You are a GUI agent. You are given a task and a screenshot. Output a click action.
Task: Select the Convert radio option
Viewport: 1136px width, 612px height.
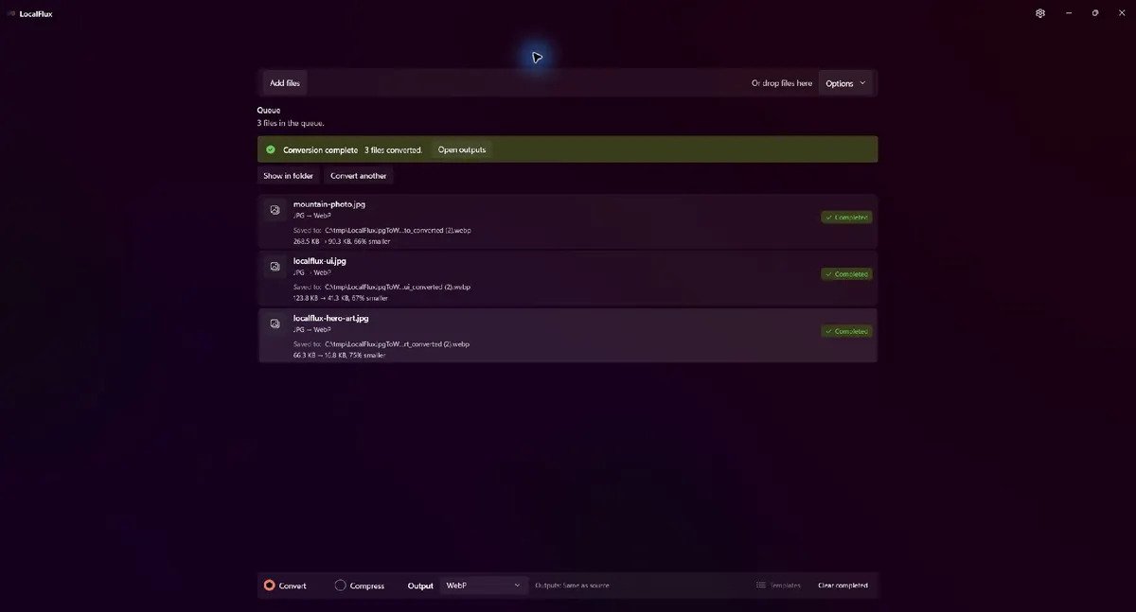point(285,586)
